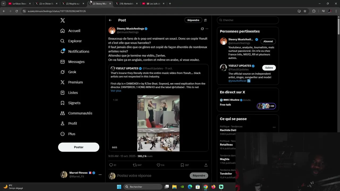This screenshot has width=340, height=191.
Task: Open Firefox from taskbar
Action: click(x=213, y=187)
